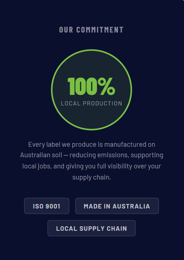Click the green ring of the circular badge

52,90
